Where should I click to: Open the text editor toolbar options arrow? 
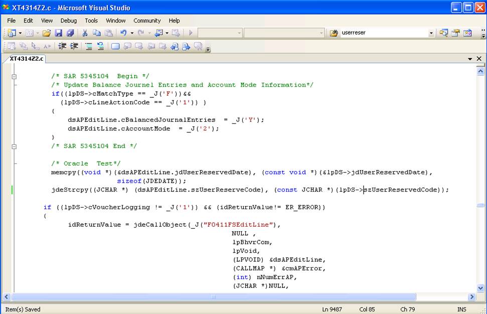tap(208, 49)
